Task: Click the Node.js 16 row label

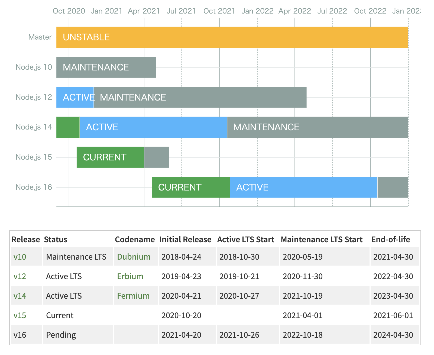Action: [34, 187]
